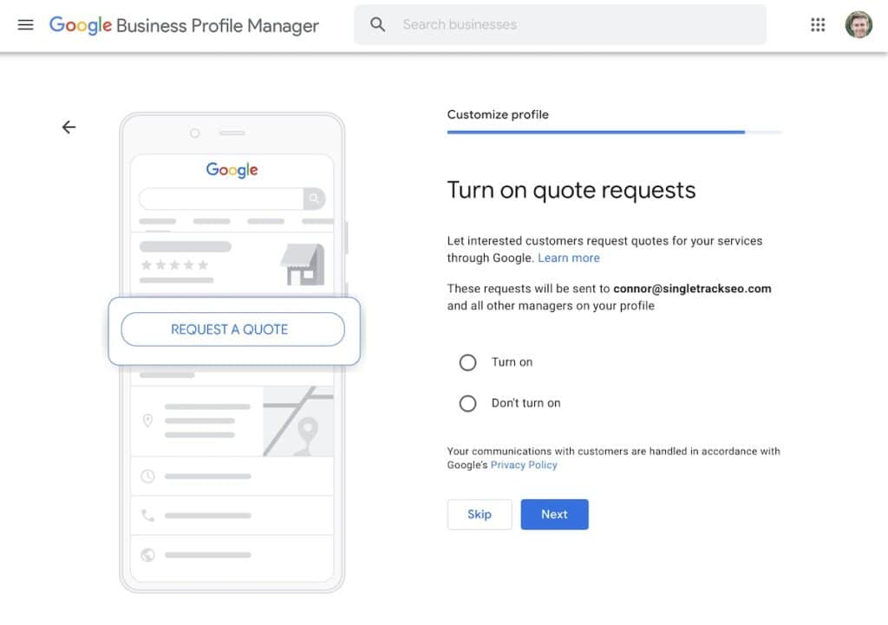Open the Learn more link
Screen dimensions: 888x625
coord(568,258)
